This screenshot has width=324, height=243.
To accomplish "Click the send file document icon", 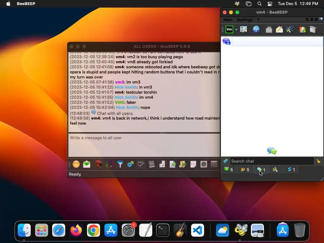I will point(172,164).
